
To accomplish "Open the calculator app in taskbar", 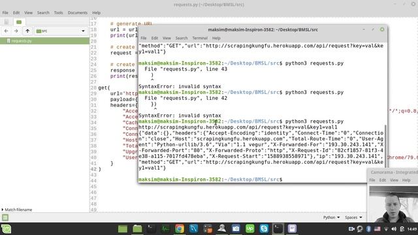I will 208,229.
